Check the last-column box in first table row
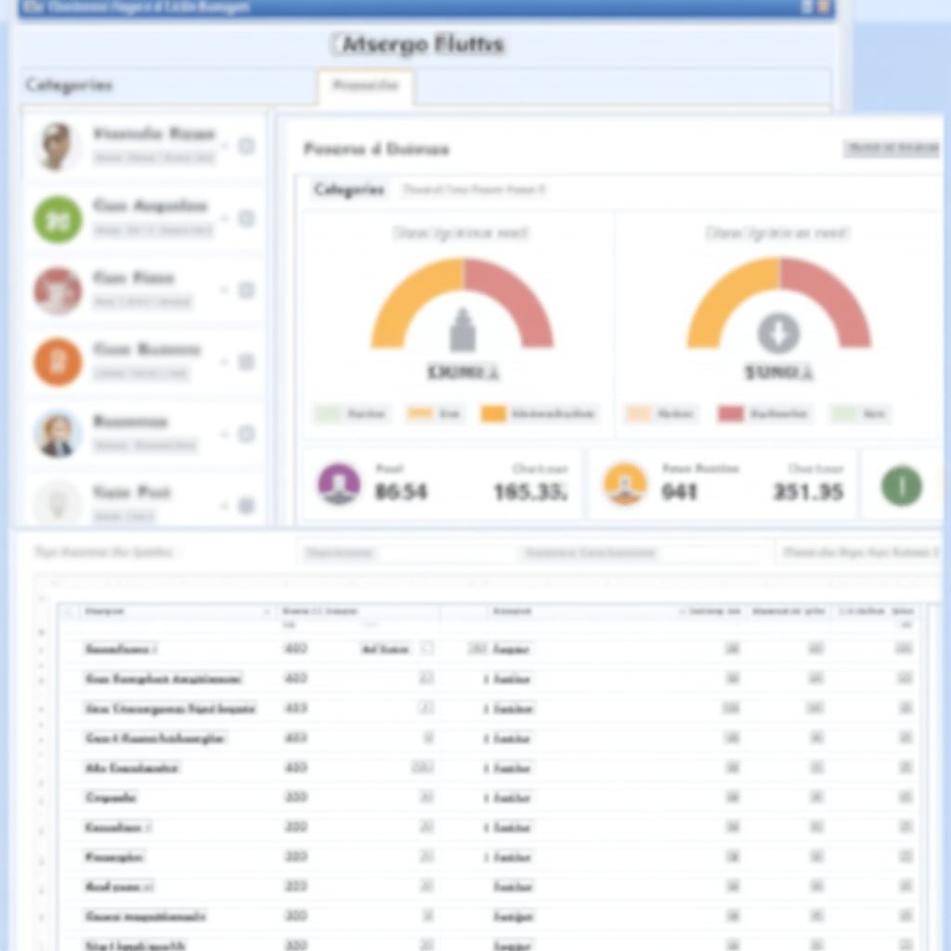 905,649
